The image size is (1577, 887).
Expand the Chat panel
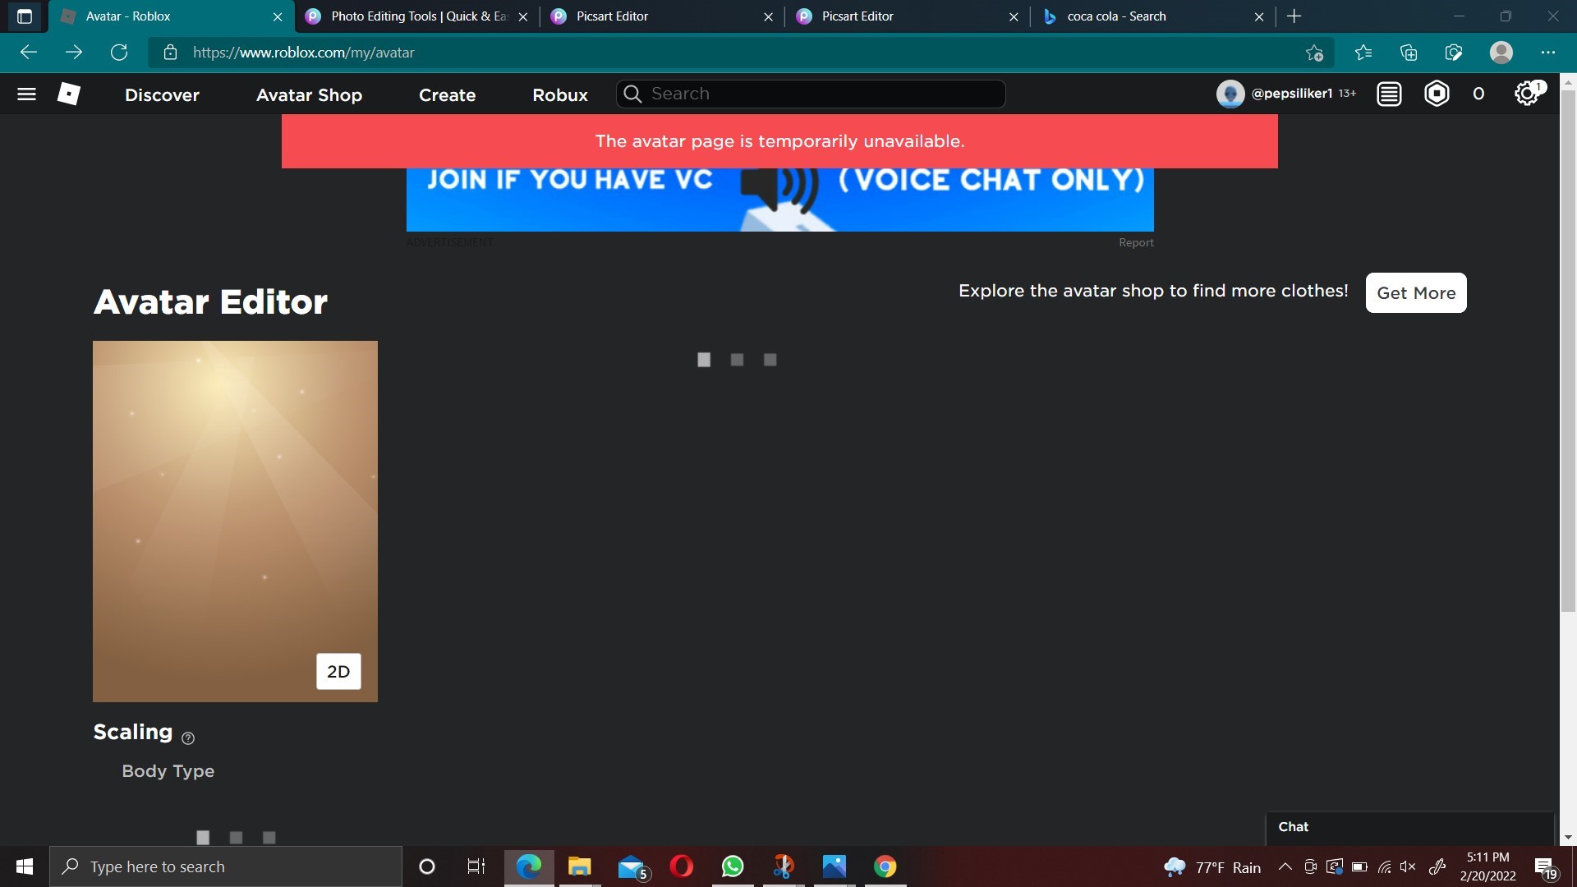pos(1409,827)
